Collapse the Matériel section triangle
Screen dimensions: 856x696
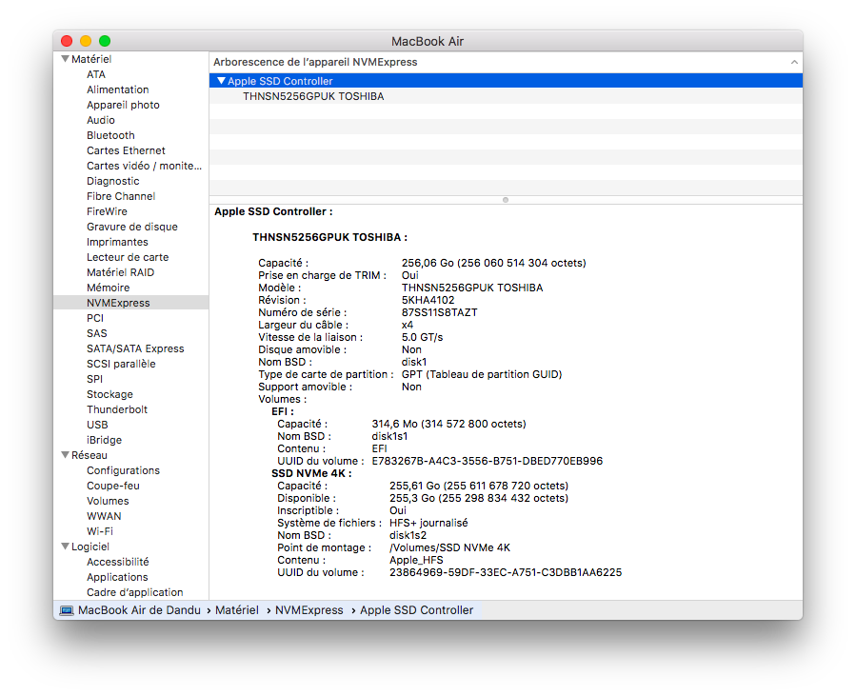pos(65,59)
